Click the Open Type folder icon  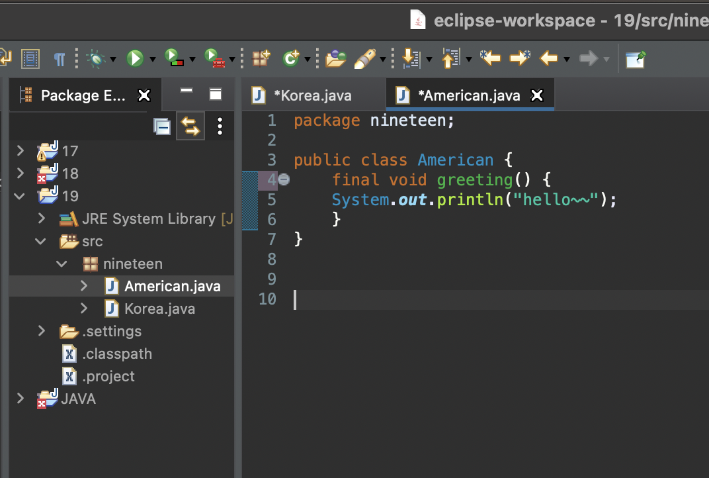[x=335, y=58]
